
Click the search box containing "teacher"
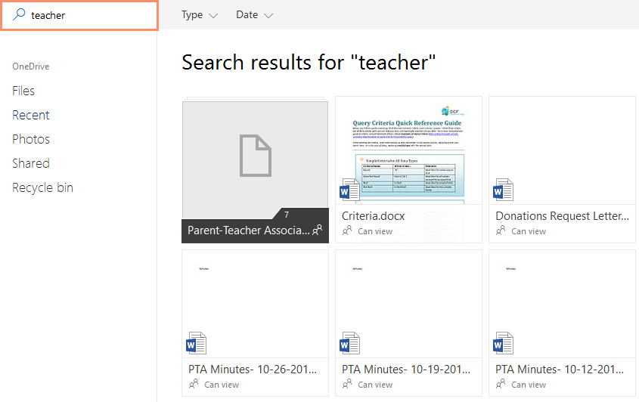click(x=91, y=15)
